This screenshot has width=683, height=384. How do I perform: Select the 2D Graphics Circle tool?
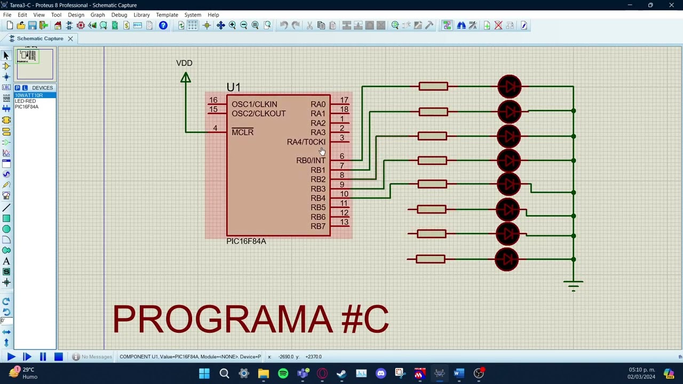[x=6, y=229]
